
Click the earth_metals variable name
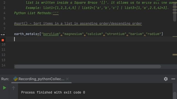tap(26, 34)
